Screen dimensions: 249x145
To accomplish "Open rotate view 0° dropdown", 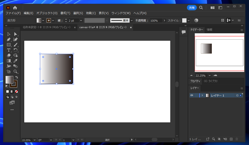I will coord(51,140).
